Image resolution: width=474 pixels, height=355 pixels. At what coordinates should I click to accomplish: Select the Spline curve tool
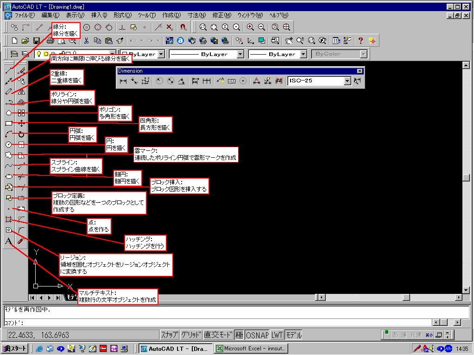[9, 166]
